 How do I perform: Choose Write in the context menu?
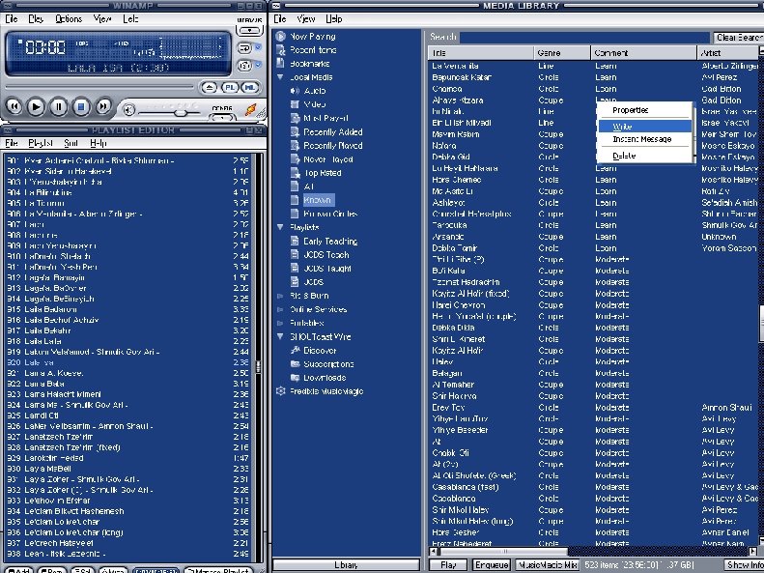[x=644, y=127]
